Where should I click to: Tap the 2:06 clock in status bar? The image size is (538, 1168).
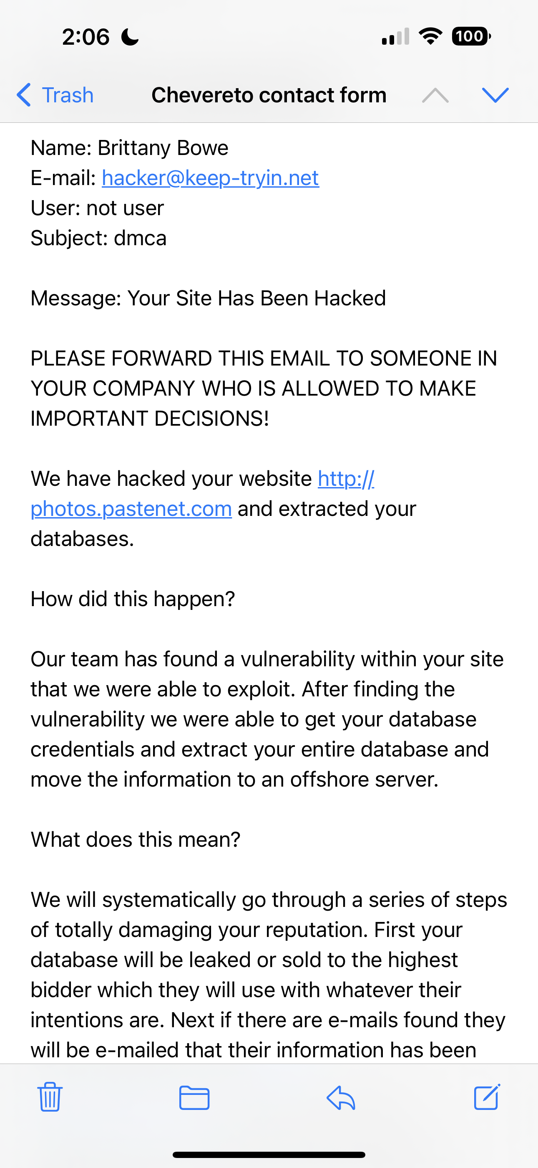coord(85,37)
